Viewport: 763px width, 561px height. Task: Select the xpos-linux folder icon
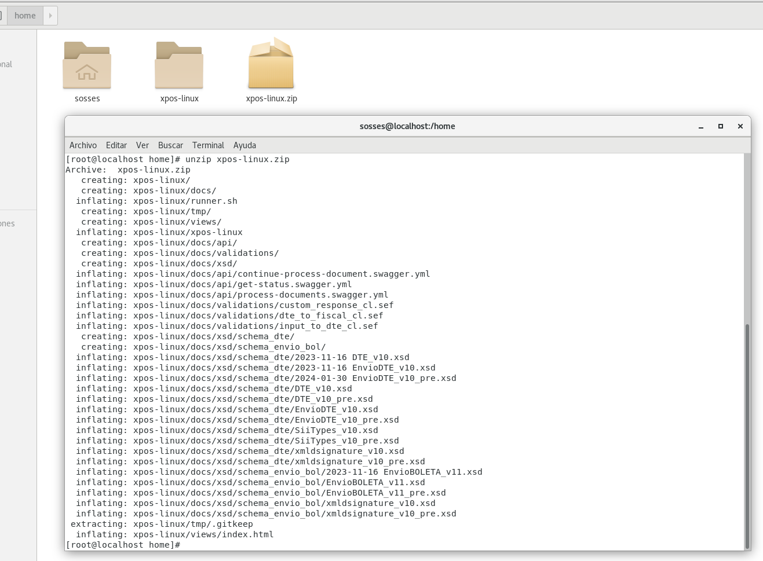pos(179,65)
